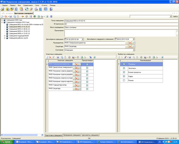The height and width of the screenshot is (144, 179).
Task: Click delete icon in Участники совещания toolbar
Action: (x=50, y=57)
